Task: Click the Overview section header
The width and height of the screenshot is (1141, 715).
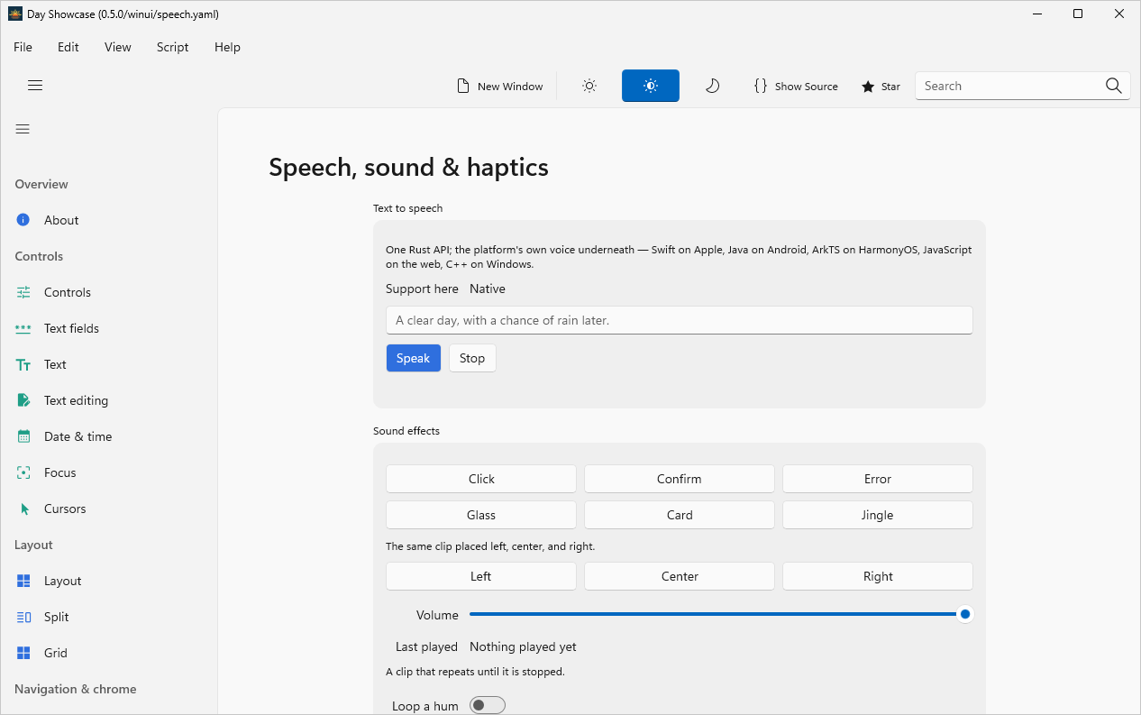Action: point(41,184)
